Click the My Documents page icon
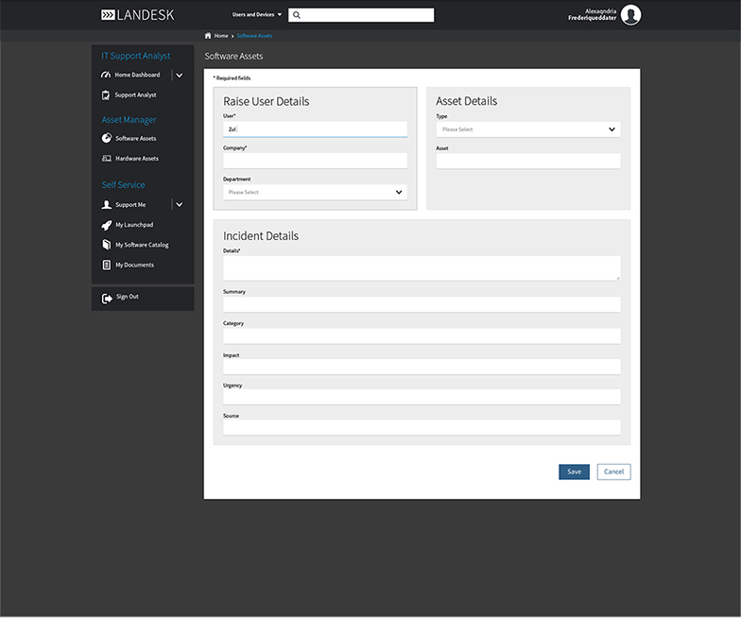Viewport: 741px width, 618px height. [x=107, y=266]
